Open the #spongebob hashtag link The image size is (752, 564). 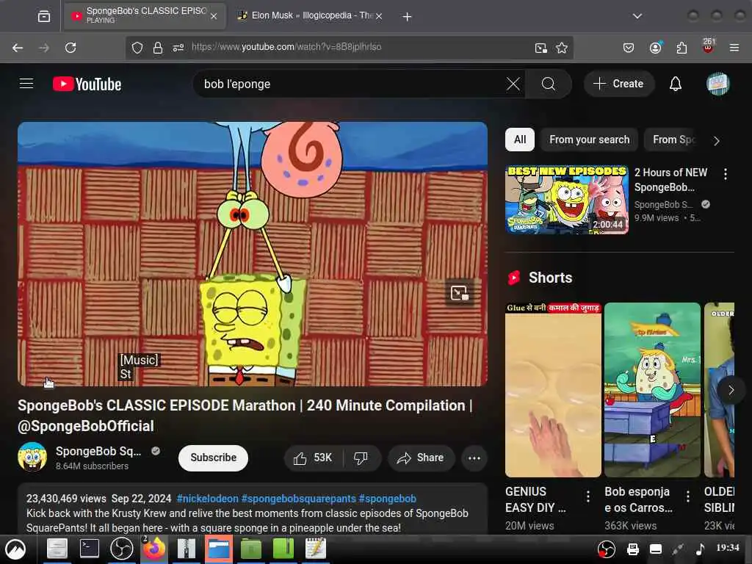coord(388,499)
